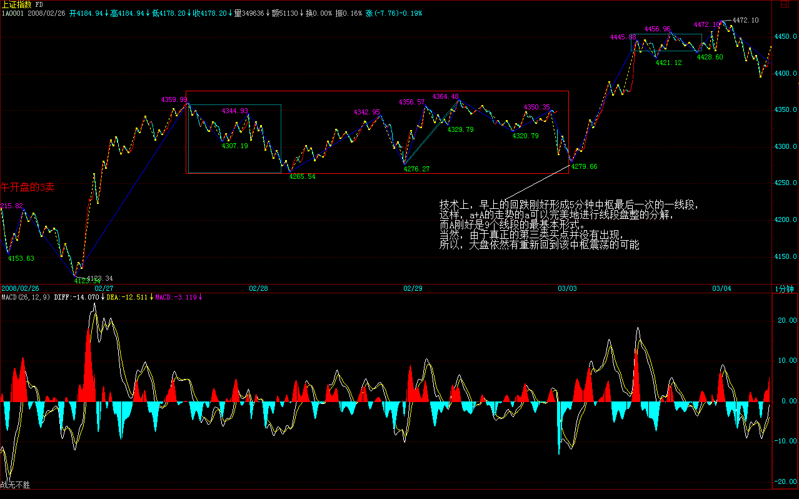The image size is (799, 499).
Task: Select the 02/29 date marker on timeline
Action: pos(413,288)
